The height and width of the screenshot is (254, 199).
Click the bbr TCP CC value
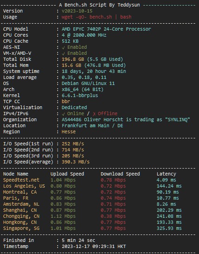click(x=66, y=101)
